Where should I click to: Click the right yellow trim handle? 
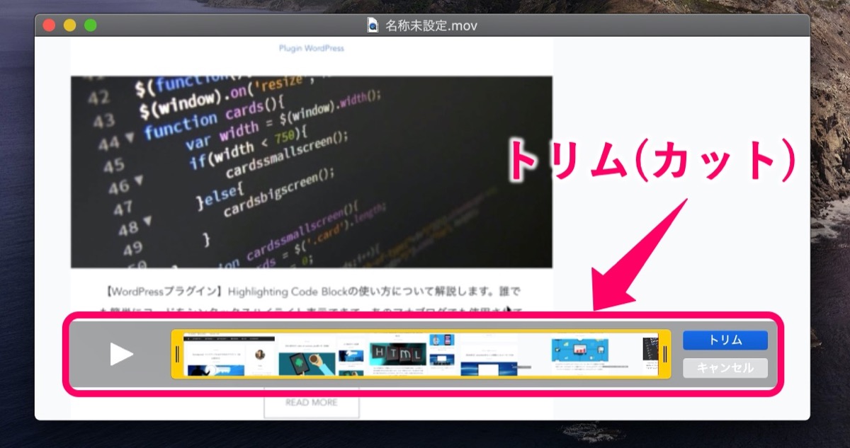[665, 354]
